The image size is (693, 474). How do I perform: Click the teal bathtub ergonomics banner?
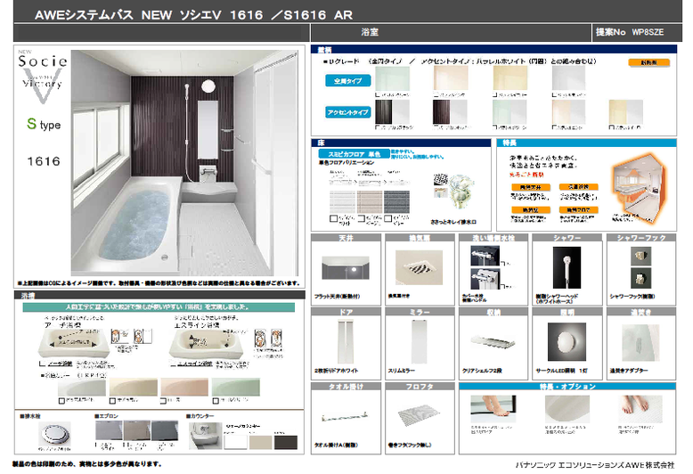pos(159,306)
